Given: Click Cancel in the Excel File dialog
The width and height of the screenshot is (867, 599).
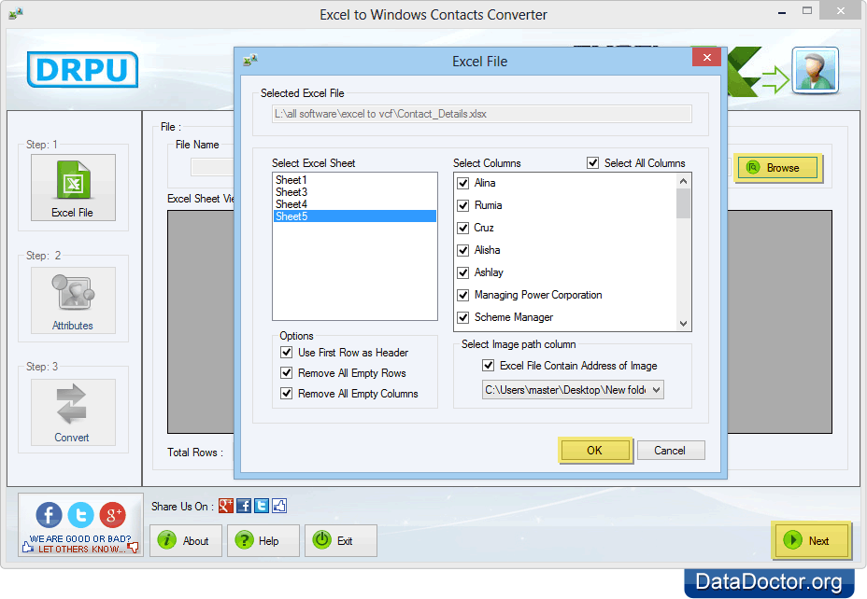Looking at the screenshot, I should [670, 451].
